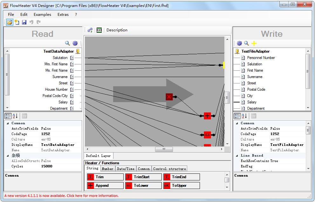Sort Write properties alphabetically
This screenshot has height=202, width=315.
pyautogui.click(x=244, y=116)
